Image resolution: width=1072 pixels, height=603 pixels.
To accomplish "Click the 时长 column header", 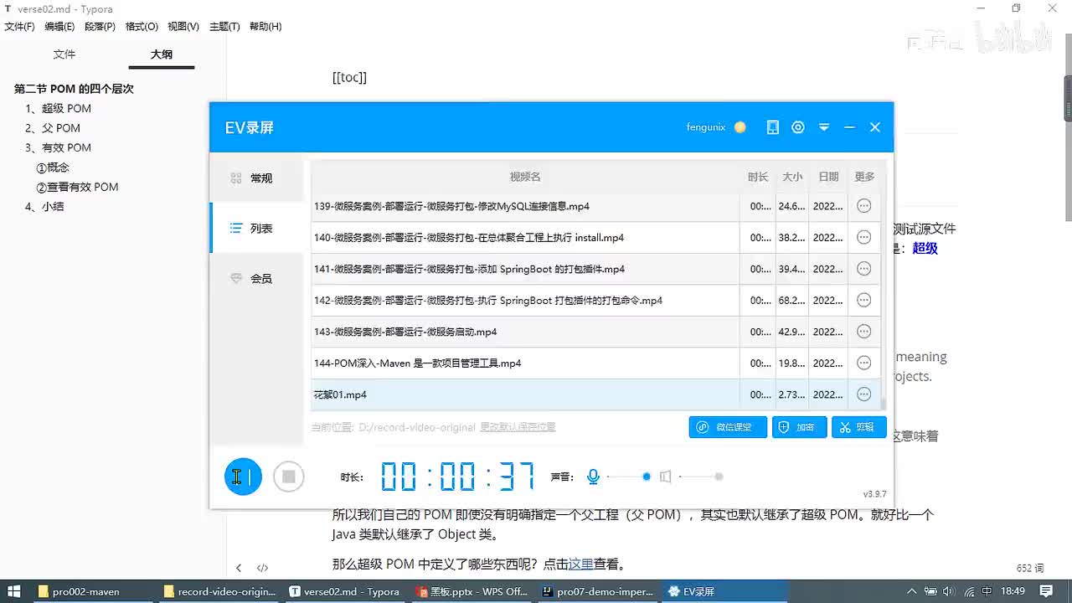I will [x=758, y=177].
